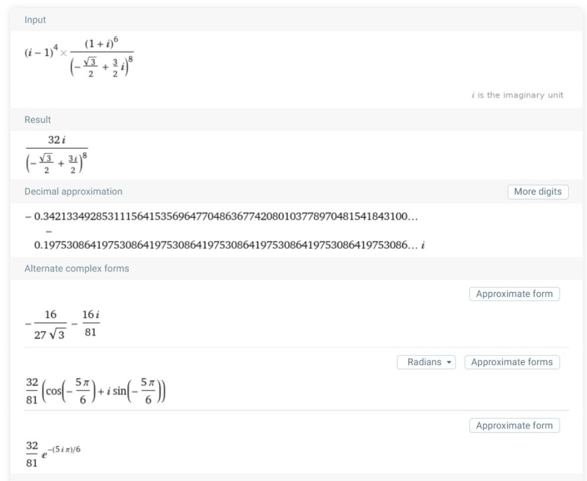Viewport: 587px width, 481px height.
Task: Click the real part decimal −0.34213349…
Action: tap(220, 217)
